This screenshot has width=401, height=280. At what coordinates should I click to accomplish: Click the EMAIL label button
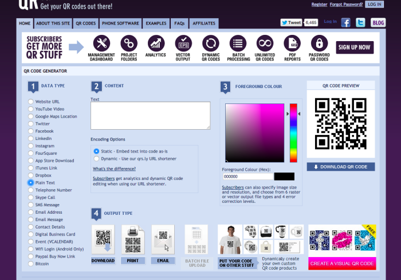[x=163, y=261]
